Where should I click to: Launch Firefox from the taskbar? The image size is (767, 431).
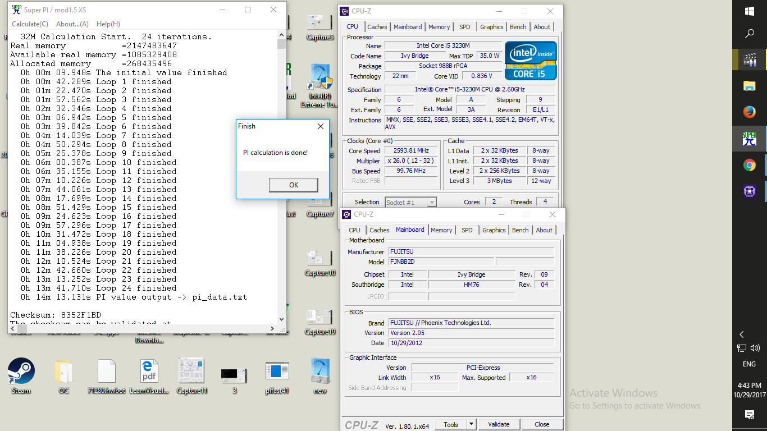coord(750,112)
